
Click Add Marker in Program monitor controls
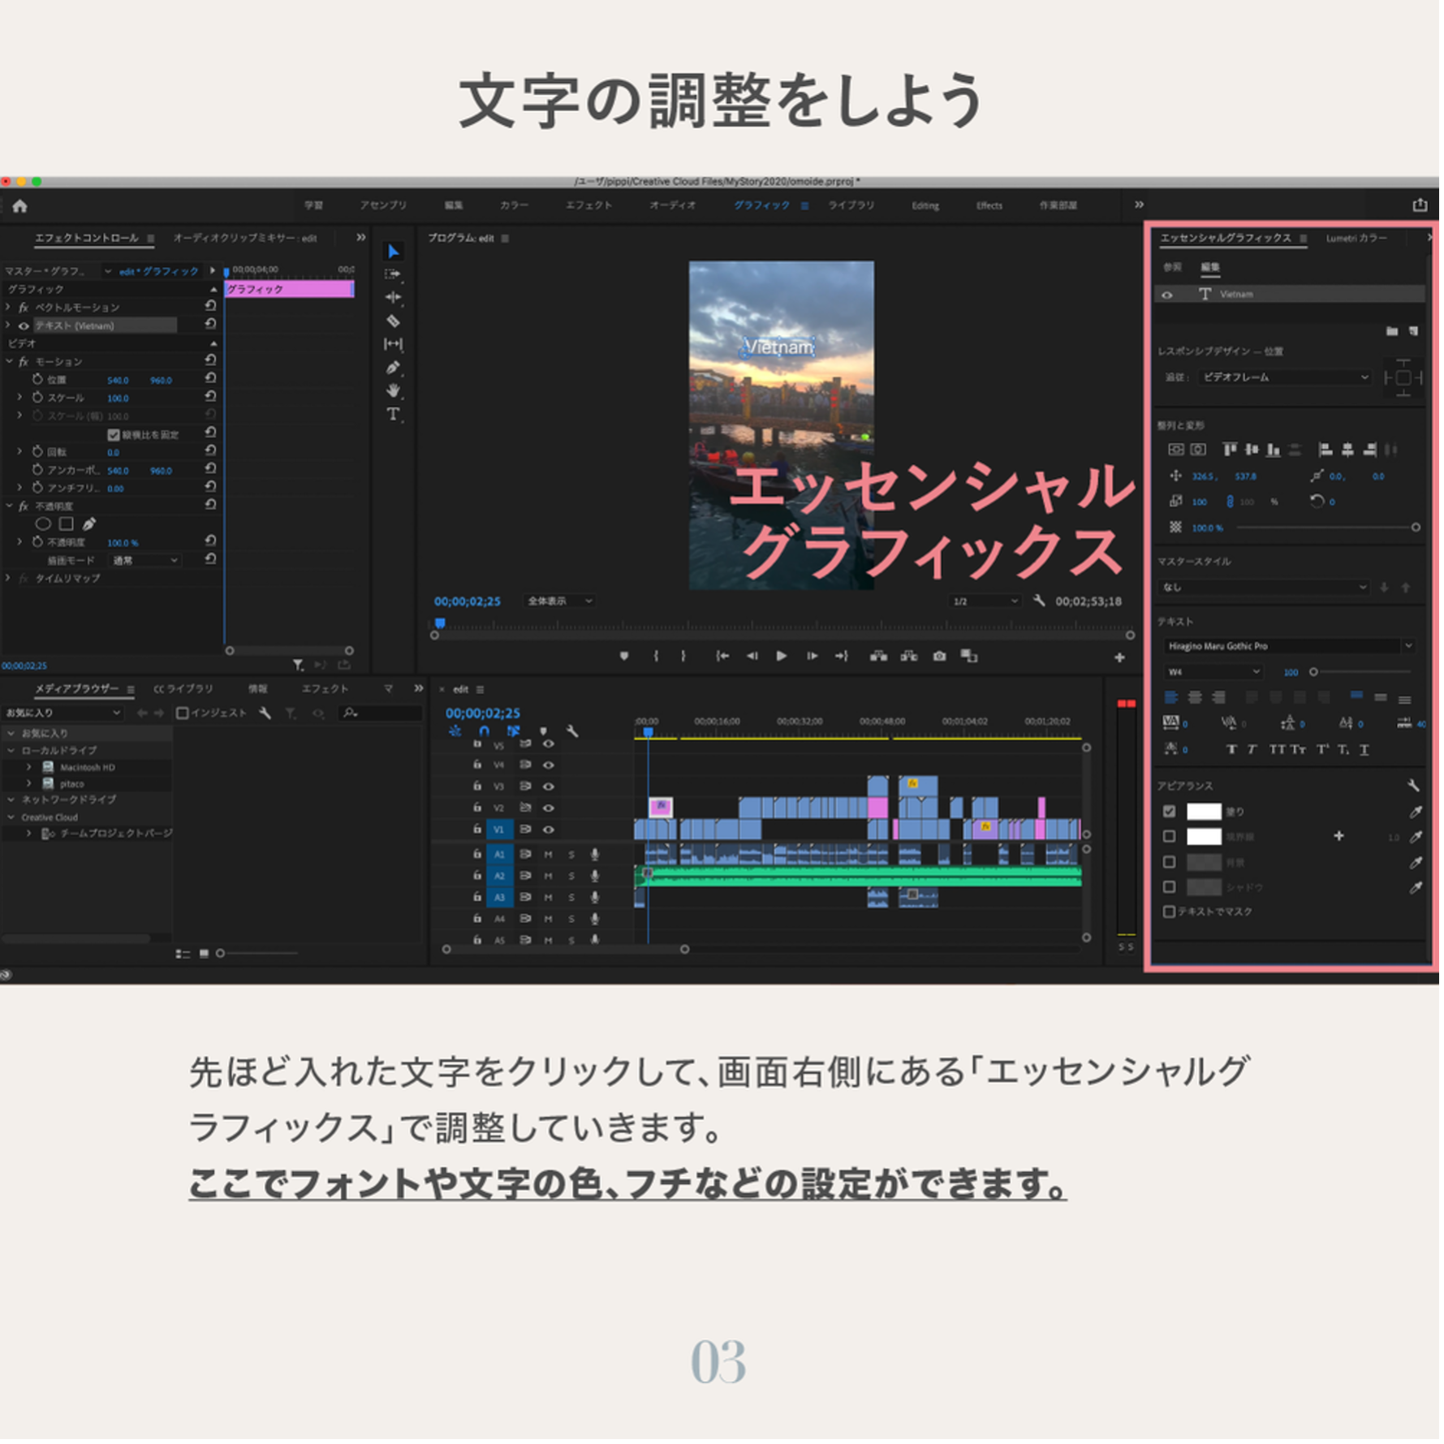coord(625,657)
